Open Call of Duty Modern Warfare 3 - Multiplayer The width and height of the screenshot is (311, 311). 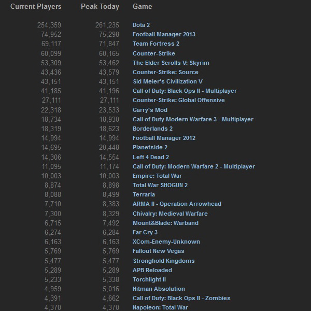[193, 119]
